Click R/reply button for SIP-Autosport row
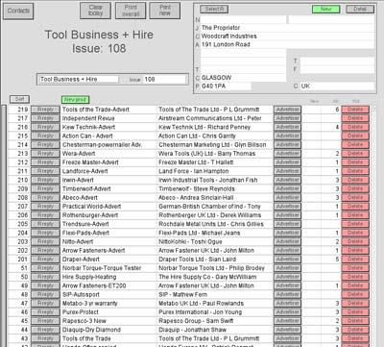The width and height of the screenshot is (384, 347). 45,294
